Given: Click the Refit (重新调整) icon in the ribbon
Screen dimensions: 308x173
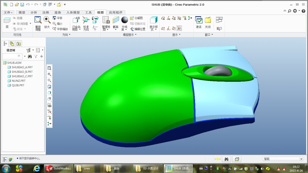Looking at the screenshot, I should (x=38, y=24).
